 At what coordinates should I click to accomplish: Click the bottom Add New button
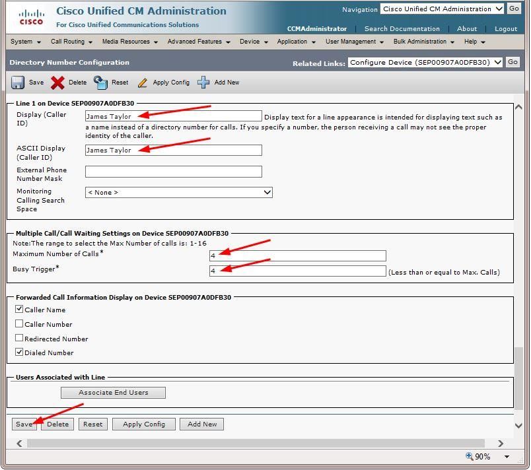202,424
